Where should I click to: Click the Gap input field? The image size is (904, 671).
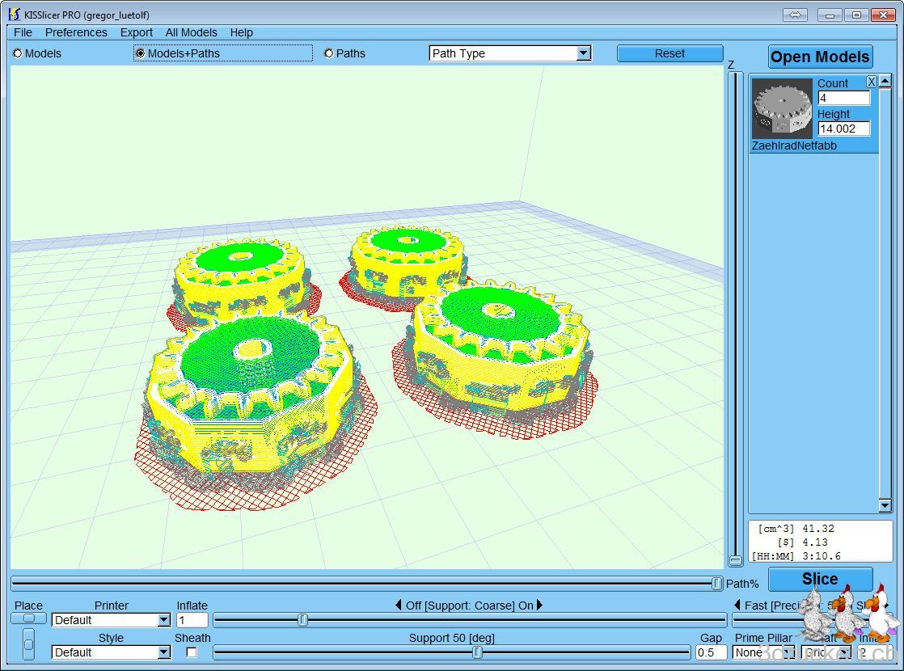[710, 652]
